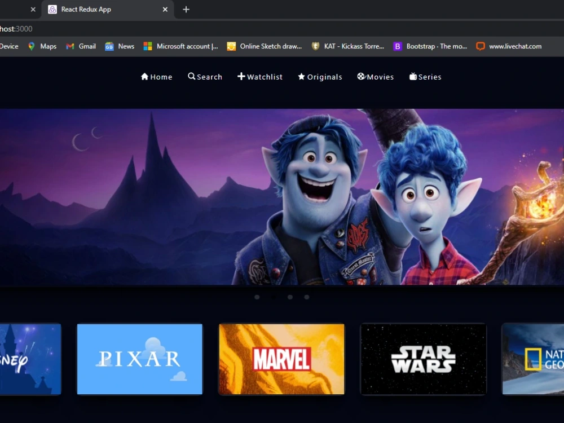
Task: Open the Online Sketch draw bookmark
Action: pos(265,46)
